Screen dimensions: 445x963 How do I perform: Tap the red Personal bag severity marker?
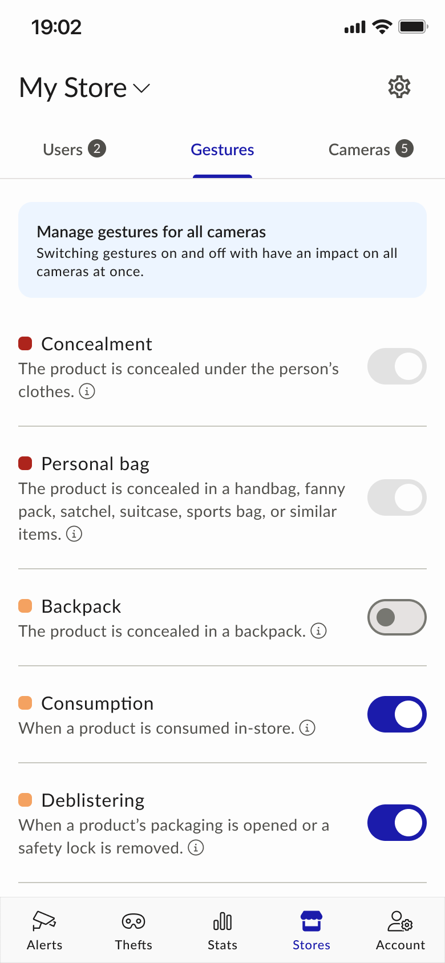click(x=25, y=463)
